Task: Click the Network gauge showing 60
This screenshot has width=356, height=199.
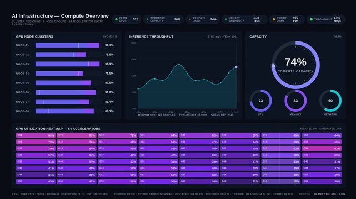Action: pyautogui.click(x=330, y=101)
